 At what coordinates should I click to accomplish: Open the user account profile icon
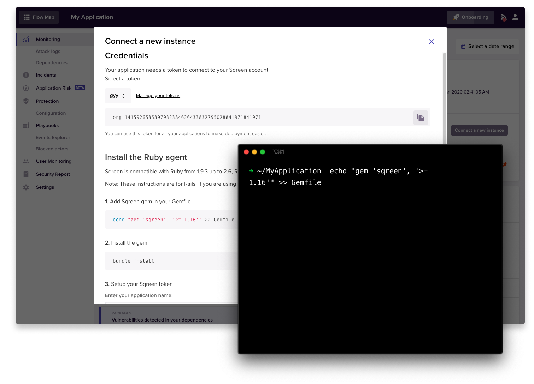pos(515,17)
